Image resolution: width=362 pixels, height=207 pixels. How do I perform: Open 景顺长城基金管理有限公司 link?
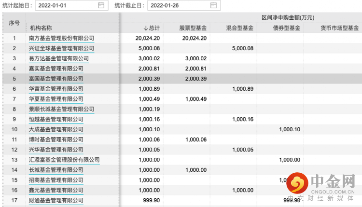(61, 110)
